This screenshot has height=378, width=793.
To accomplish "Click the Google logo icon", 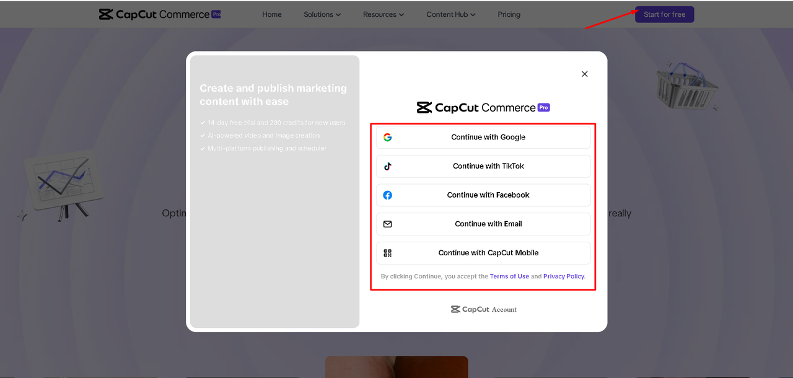I will click(387, 138).
